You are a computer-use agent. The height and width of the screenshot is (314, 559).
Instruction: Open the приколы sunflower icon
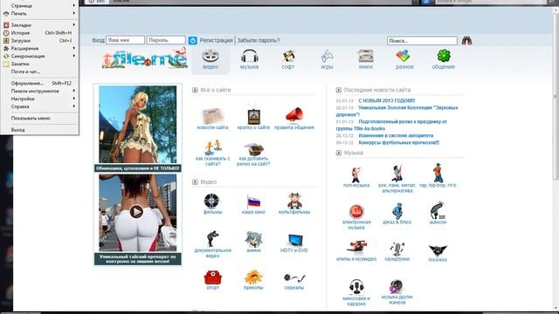coord(253,277)
